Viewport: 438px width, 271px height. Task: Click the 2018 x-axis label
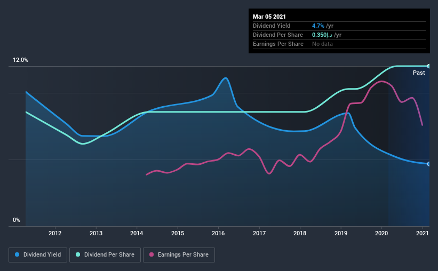[300, 233]
